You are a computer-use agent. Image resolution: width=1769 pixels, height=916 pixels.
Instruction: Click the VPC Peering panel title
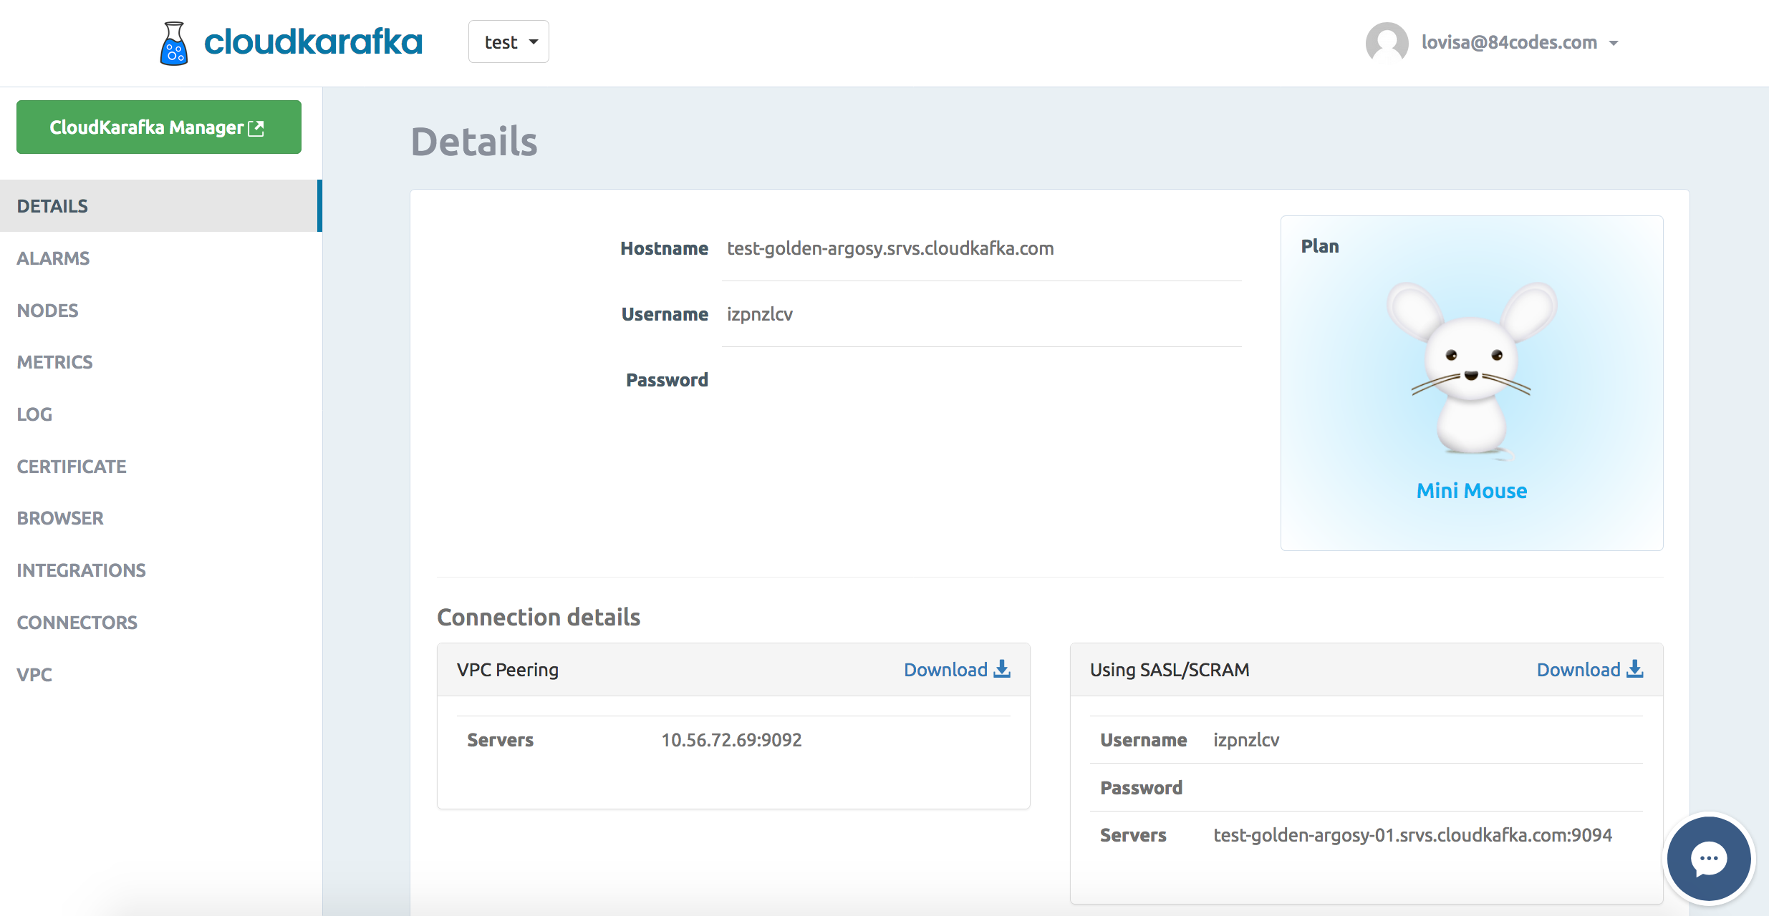point(508,670)
